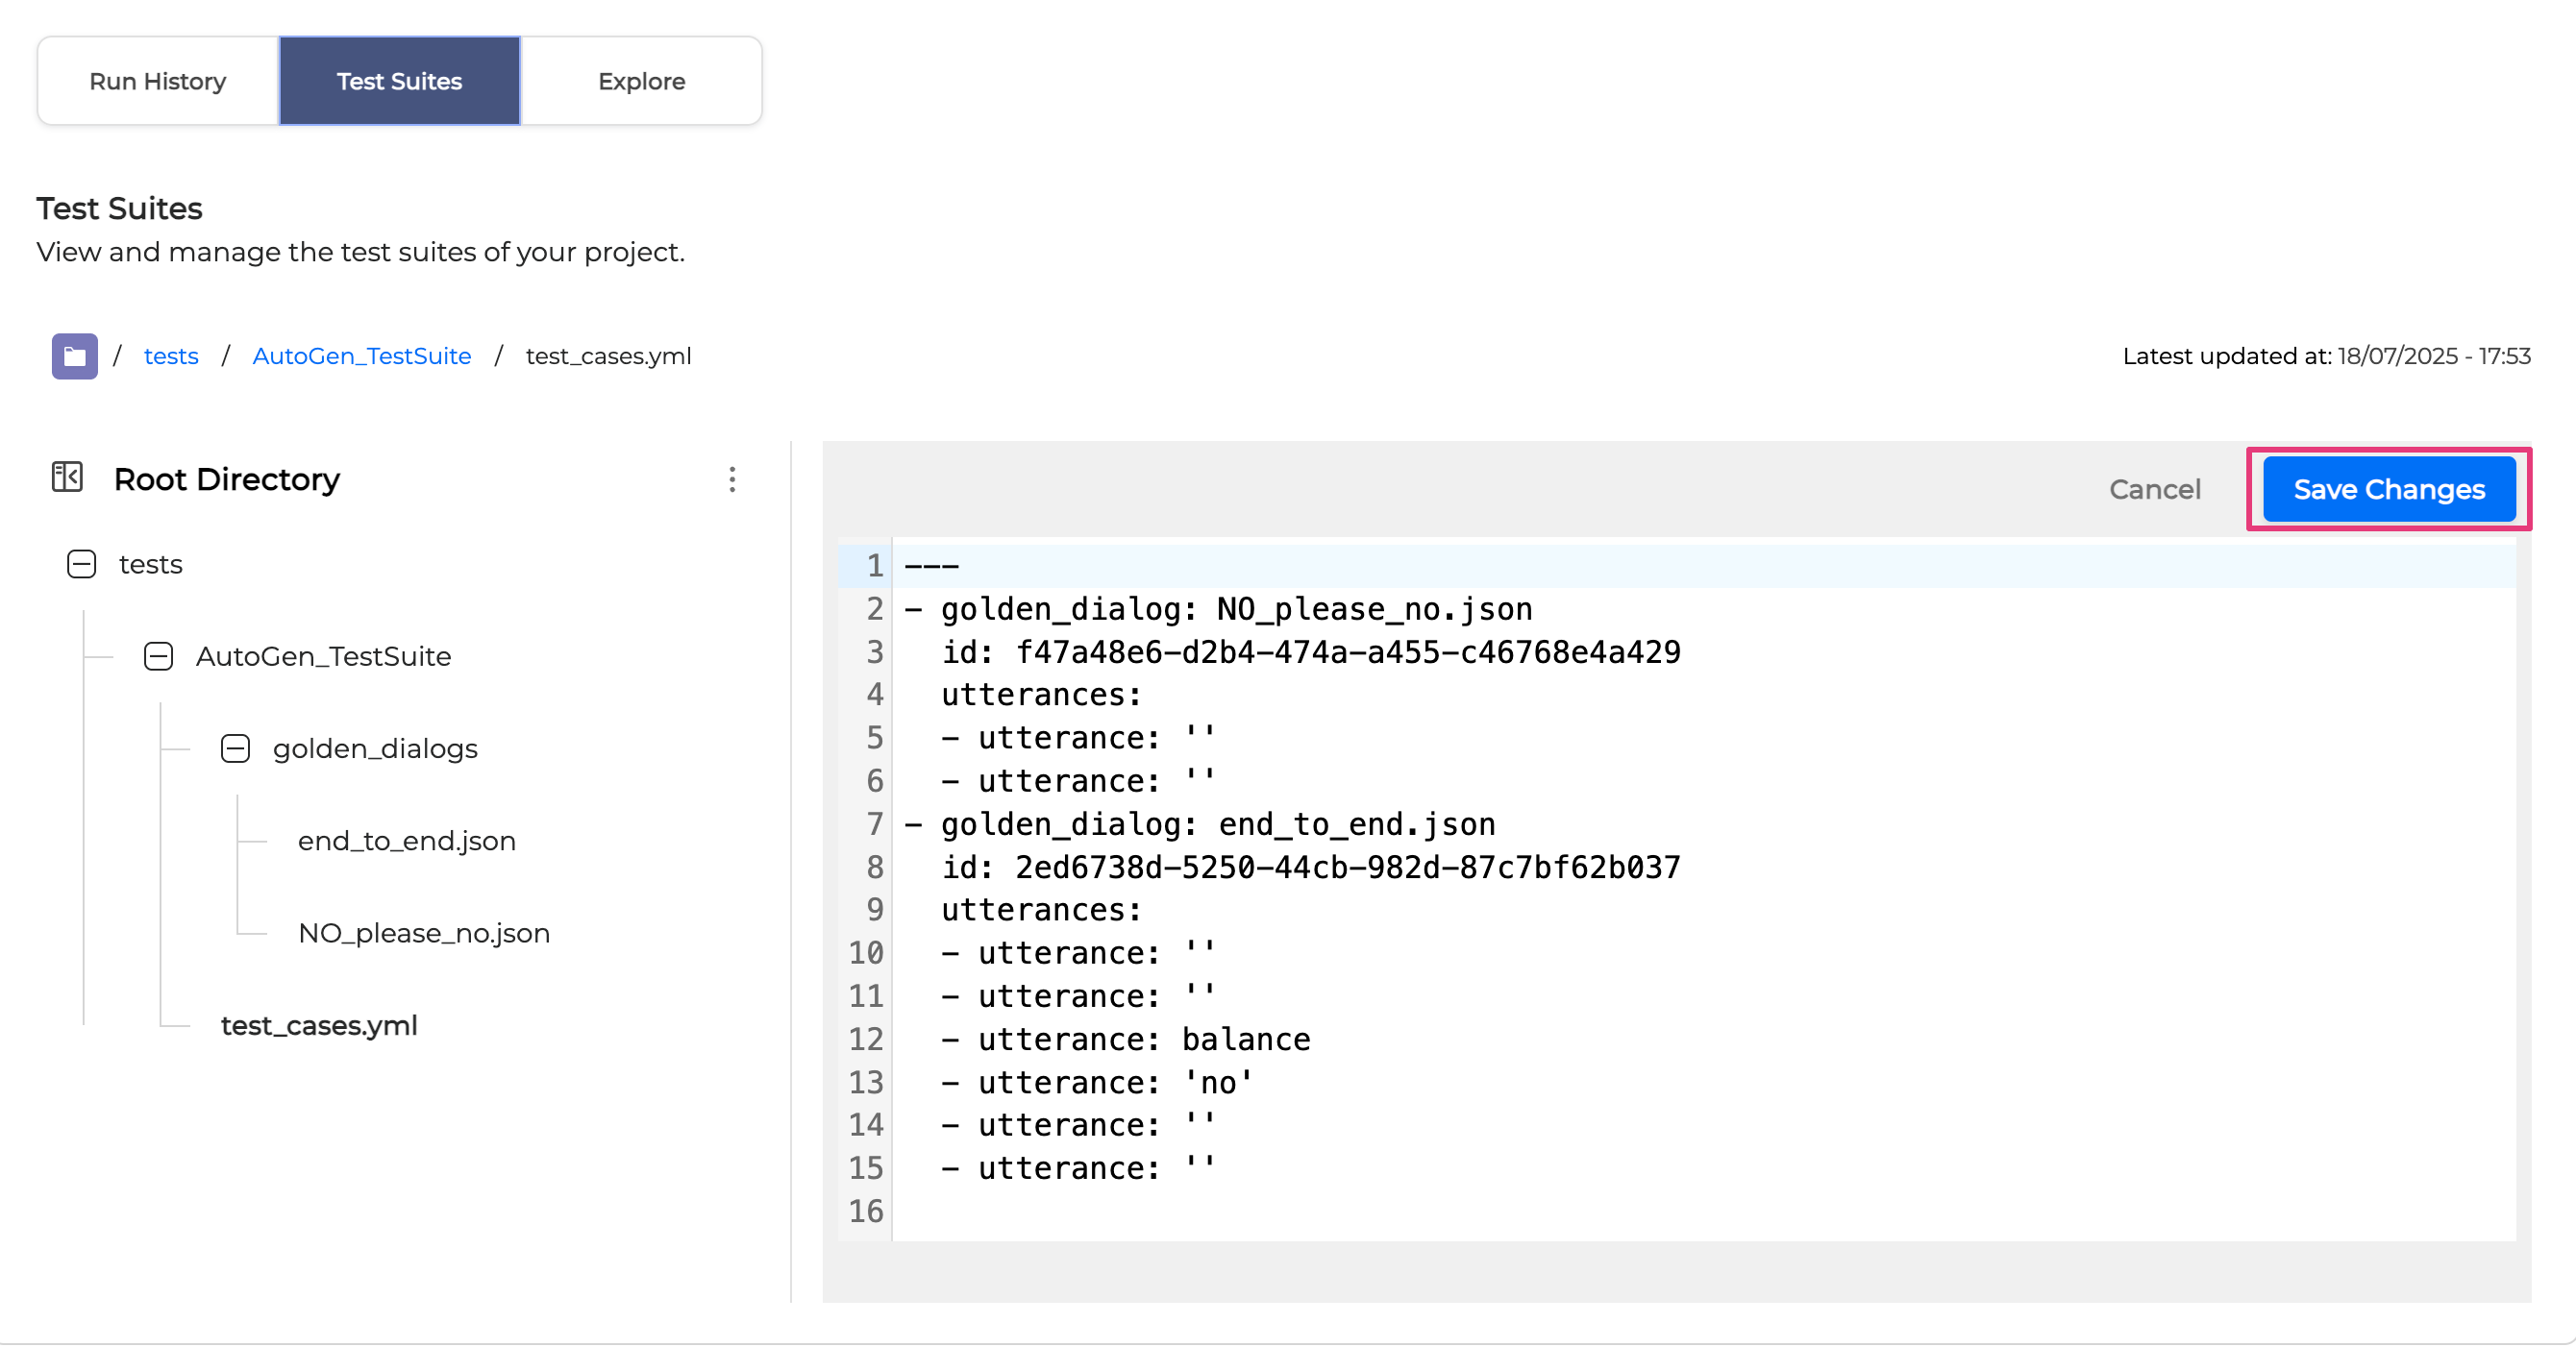Place cursor on editor line 12 balance utterance

point(1245,1040)
